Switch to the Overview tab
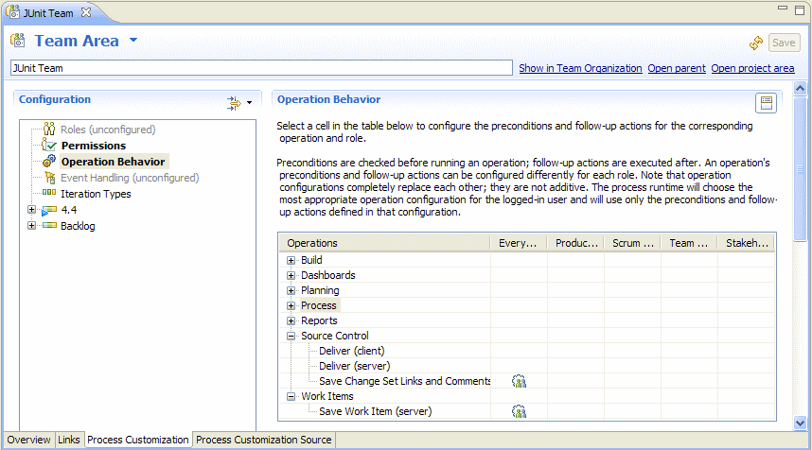This screenshot has height=450, width=812. [x=28, y=440]
